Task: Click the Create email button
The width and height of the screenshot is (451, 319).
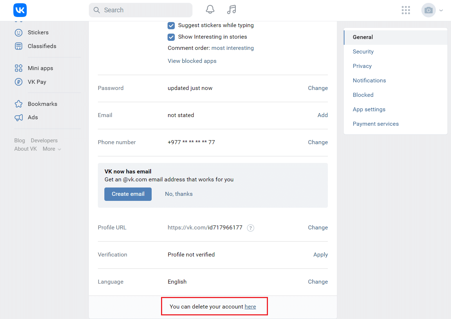Action: pyautogui.click(x=128, y=194)
